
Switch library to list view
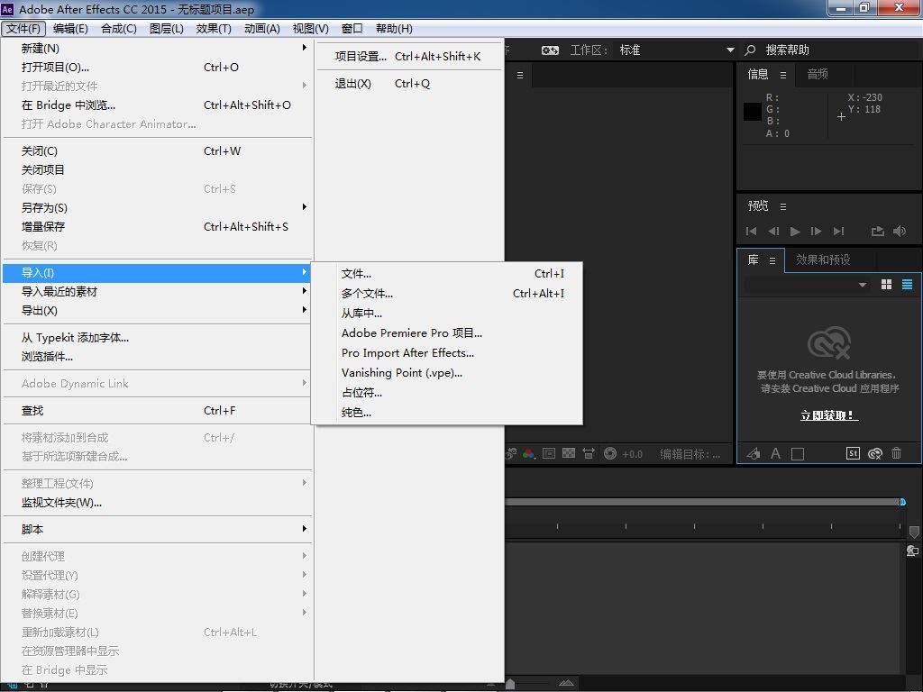pos(907,285)
